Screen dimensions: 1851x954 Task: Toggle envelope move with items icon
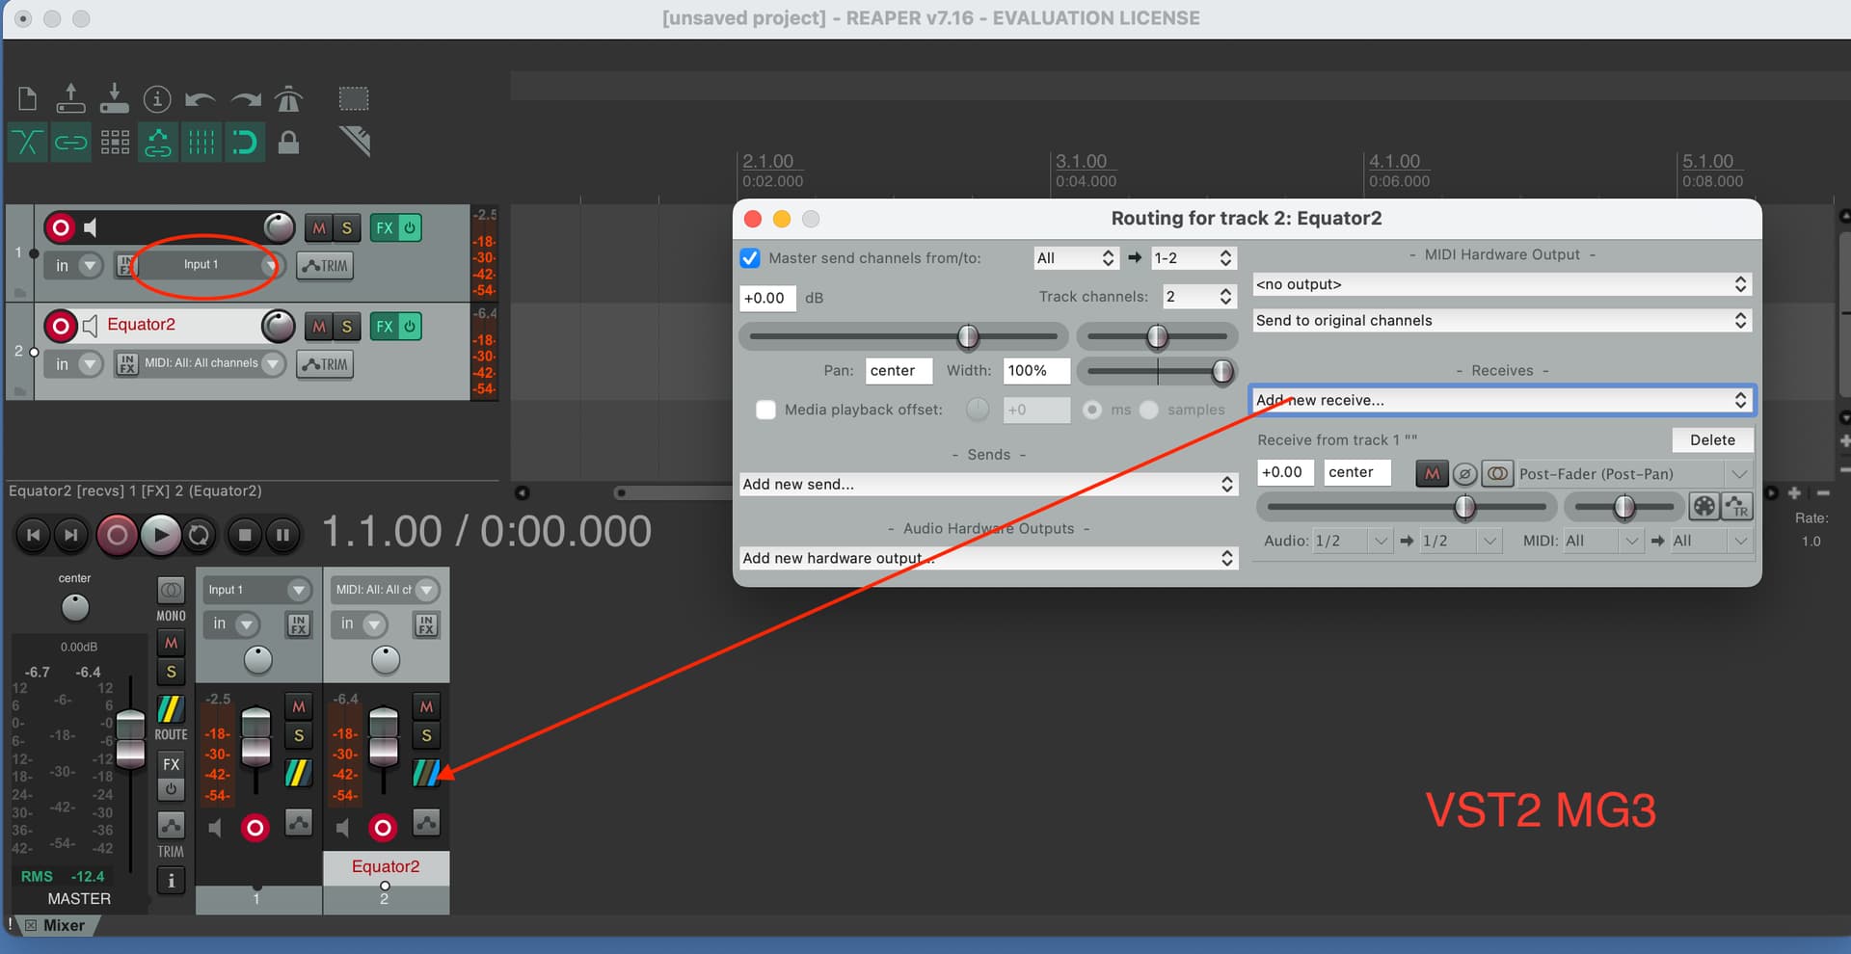pyautogui.click(x=158, y=144)
